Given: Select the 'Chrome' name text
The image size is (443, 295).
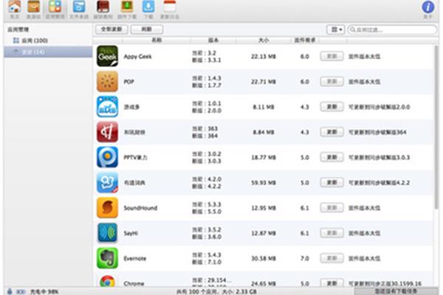Looking at the screenshot, I should click(134, 283).
